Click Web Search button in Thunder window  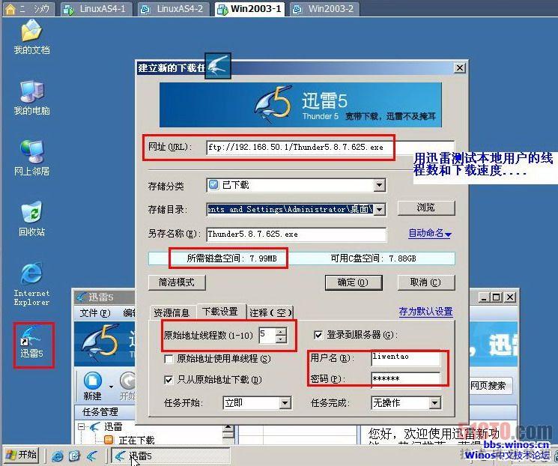coord(491,386)
